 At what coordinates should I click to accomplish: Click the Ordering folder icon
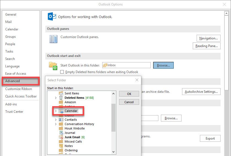tap(61, 150)
